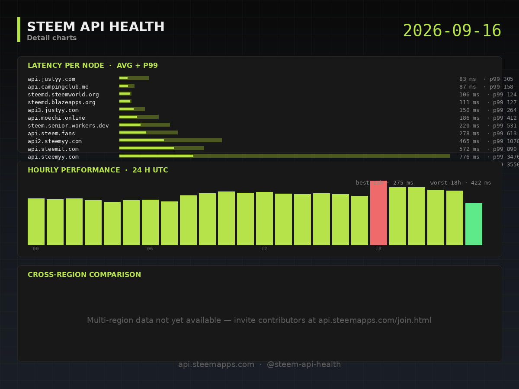519x389 pixels.
Task: Select the api2.steemyy.com node name
Action: point(54,141)
